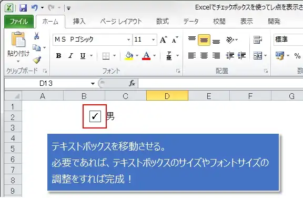Open the 開発 tab
Screen dimensions: 303x198
coord(274,21)
